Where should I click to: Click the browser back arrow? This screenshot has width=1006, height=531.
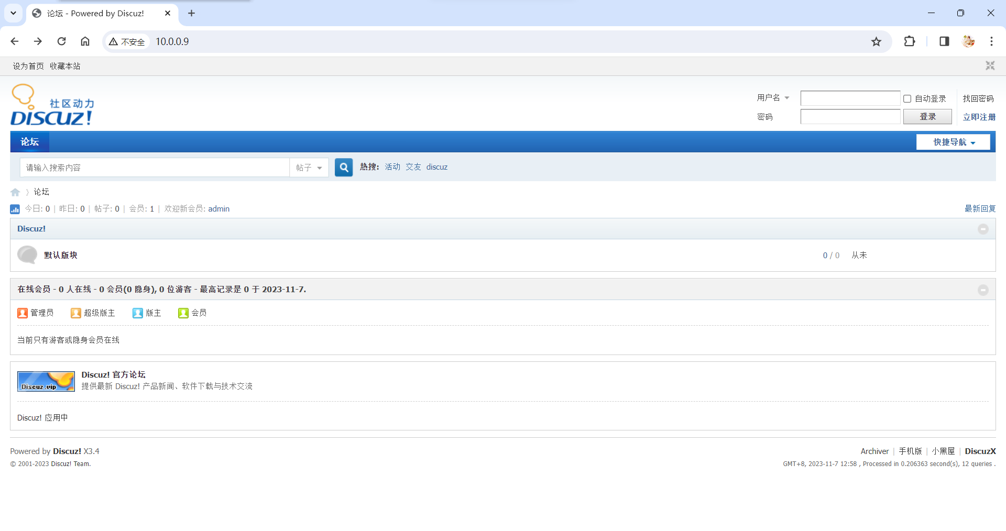15,41
